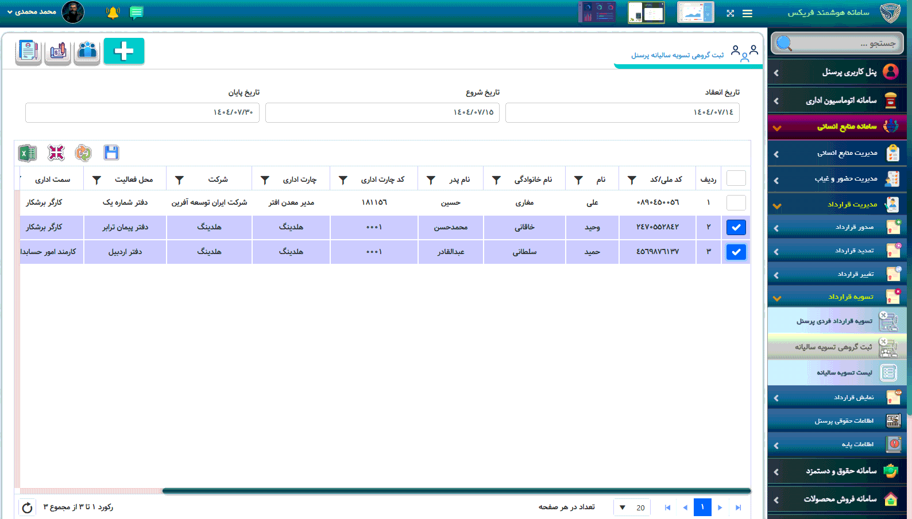This screenshot has width=912, height=519.
Task: Open the green chat messages icon
Action: (137, 13)
